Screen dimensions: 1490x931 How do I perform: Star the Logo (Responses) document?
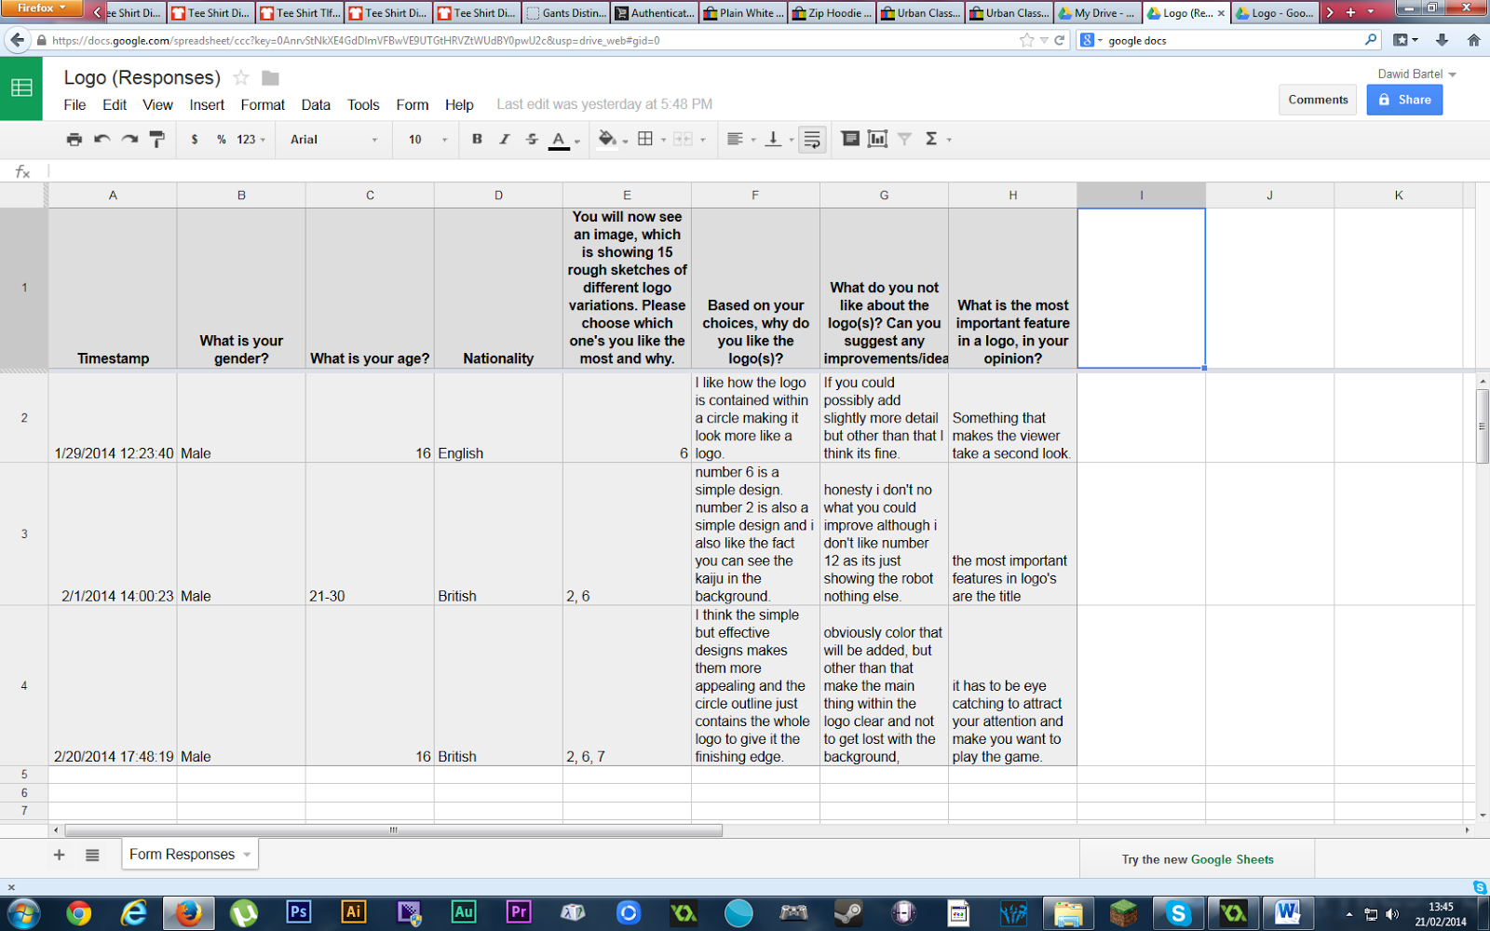[241, 77]
